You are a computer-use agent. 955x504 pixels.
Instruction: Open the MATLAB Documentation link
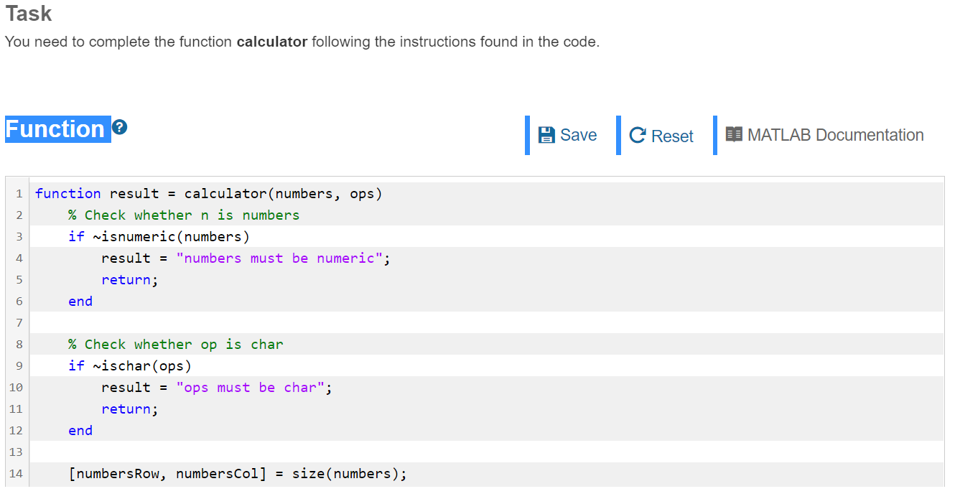(x=824, y=135)
